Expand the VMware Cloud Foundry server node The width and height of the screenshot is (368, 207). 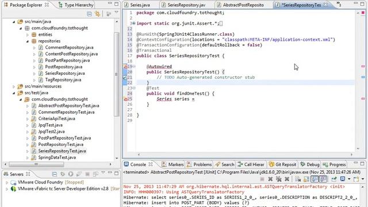pos(7,182)
